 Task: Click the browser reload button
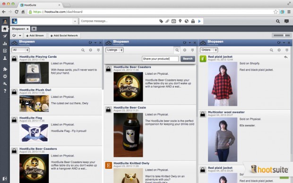coord(17,12)
